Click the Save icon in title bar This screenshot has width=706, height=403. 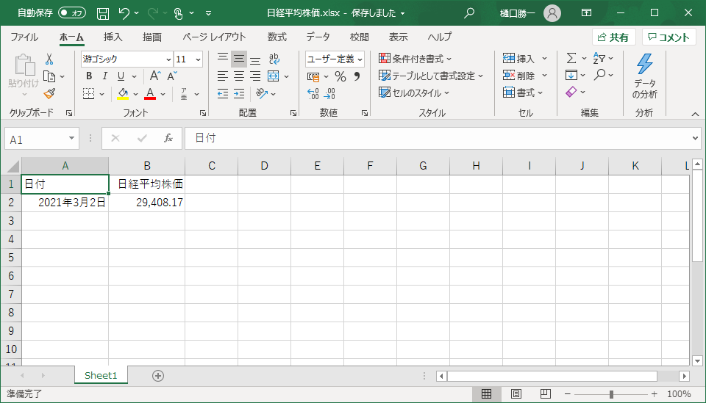[103, 13]
